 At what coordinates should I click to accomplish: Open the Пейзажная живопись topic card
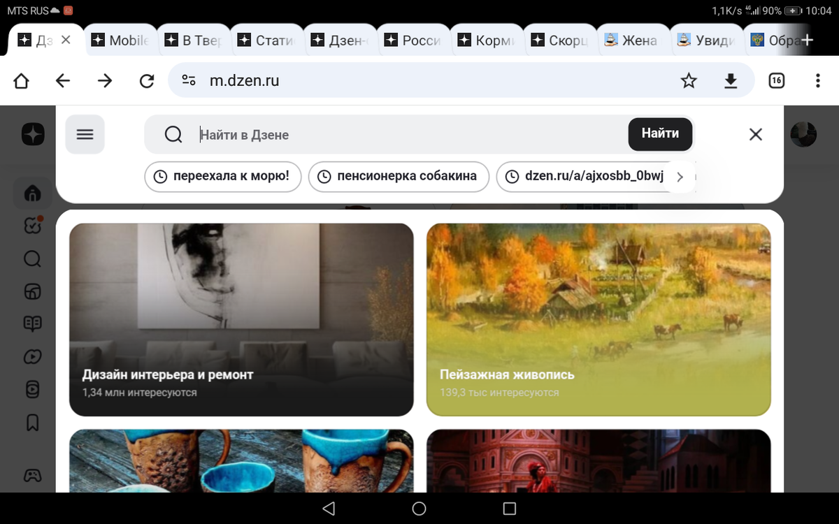(x=598, y=319)
